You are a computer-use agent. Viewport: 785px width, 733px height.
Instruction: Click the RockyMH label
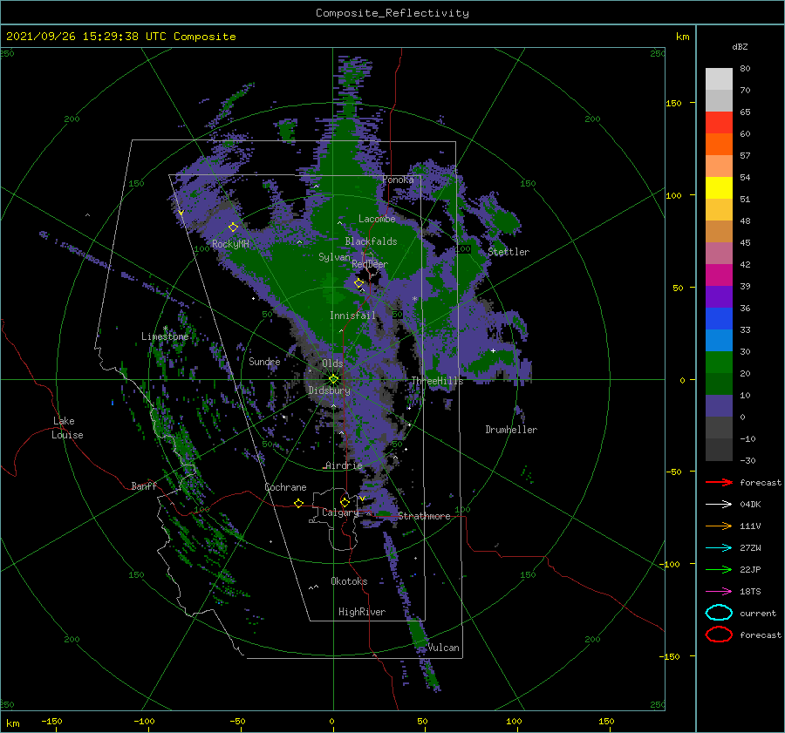coord(230,244)
